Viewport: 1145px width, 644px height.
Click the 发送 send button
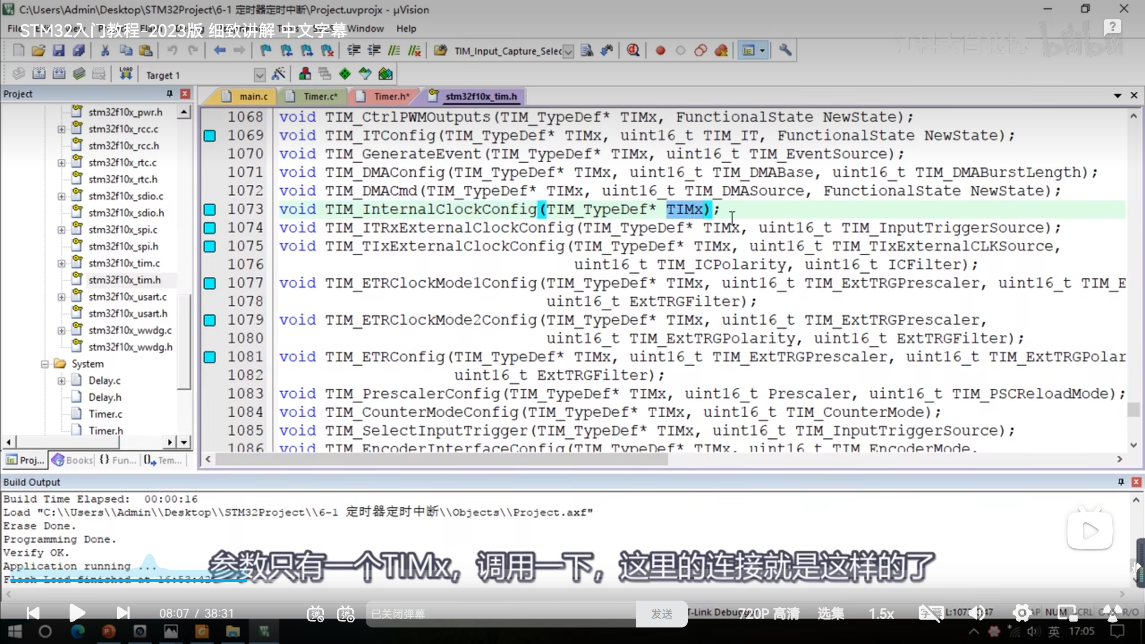point(661,614)
